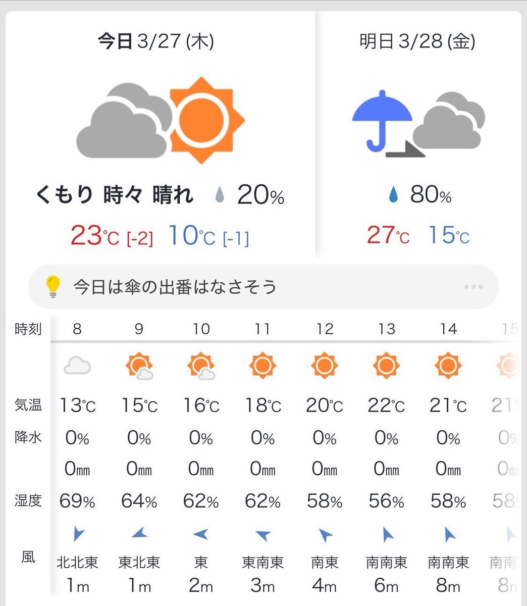Viewport: 527px width, 606px height.
Task: Click tomorrow's 27℃ high temperature
Action: (388, 235)
